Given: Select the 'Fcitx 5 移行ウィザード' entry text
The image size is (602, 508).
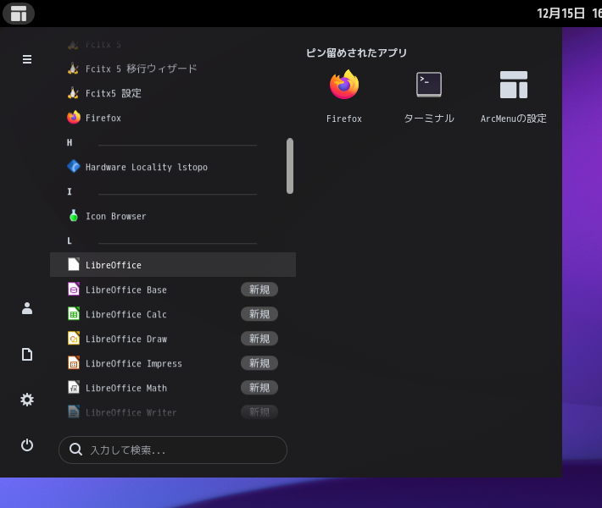Looking at the screenshot, I should click(x=142, y=69).
